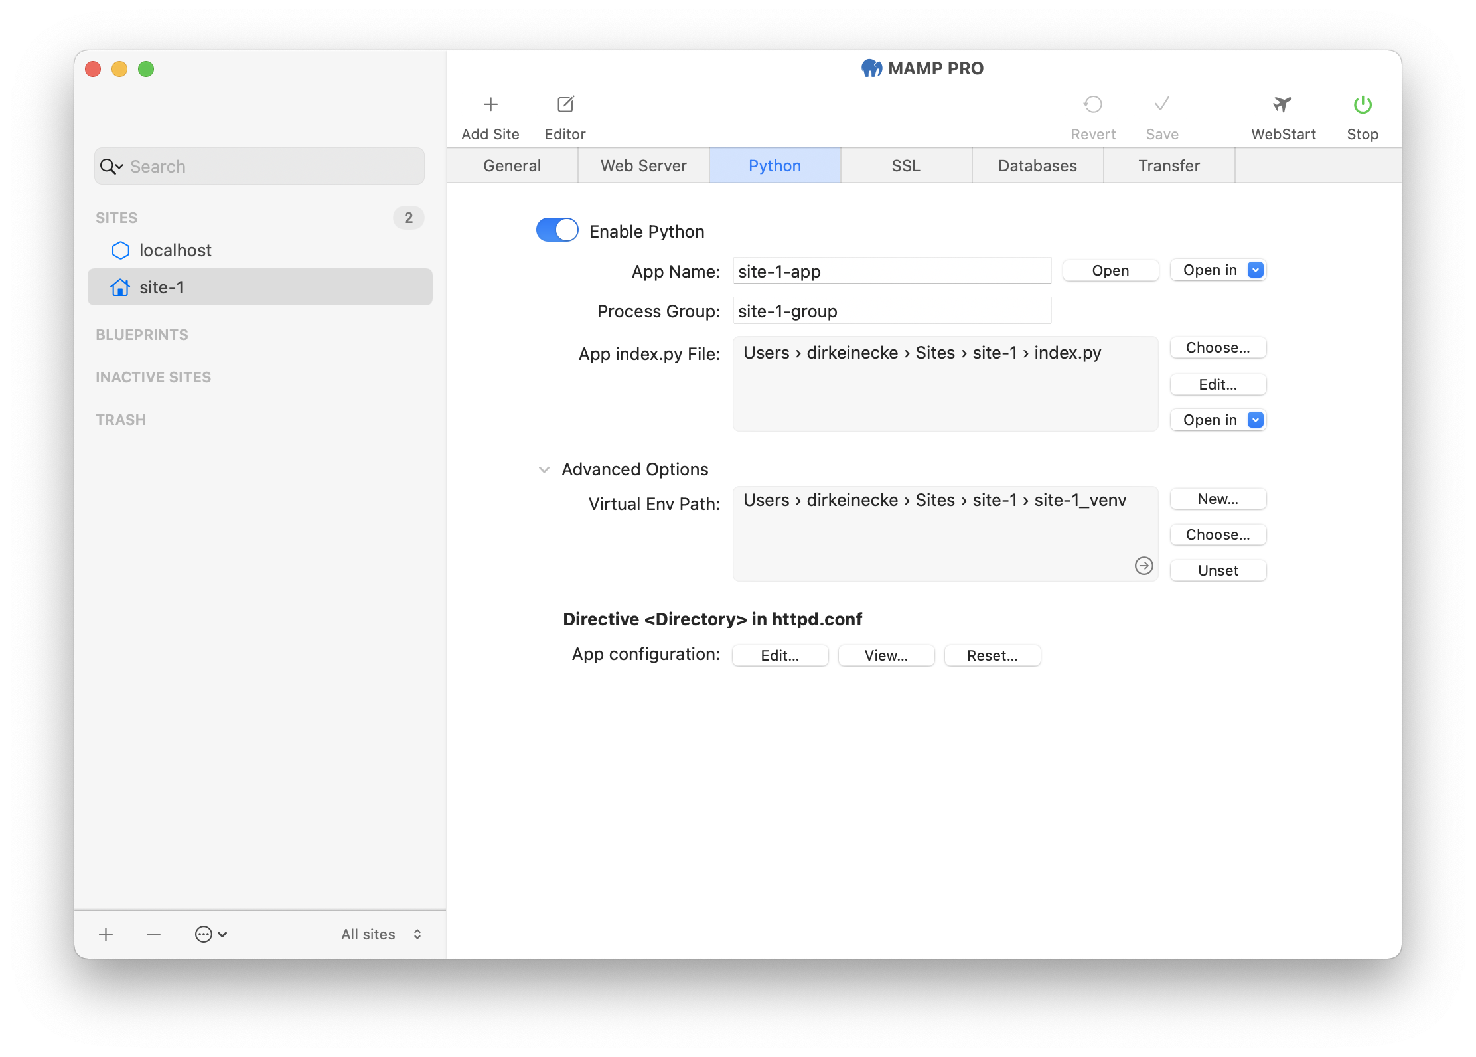
Task: Click the MAMP PRO elephant logo
Action: [x=871, y=68]
